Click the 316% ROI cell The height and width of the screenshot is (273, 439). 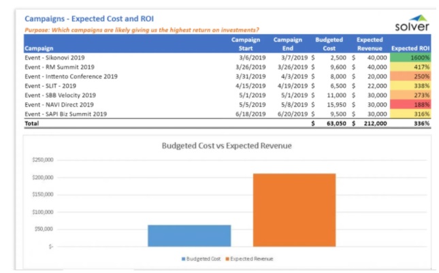coord(410,114)
